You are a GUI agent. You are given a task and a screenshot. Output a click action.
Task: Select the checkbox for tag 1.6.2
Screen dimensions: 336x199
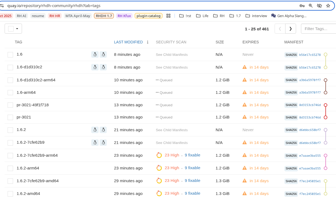[10, 130]
